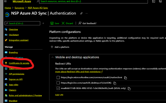Click the token configuration bars icon
166x103 pixels.
[6, 69]
